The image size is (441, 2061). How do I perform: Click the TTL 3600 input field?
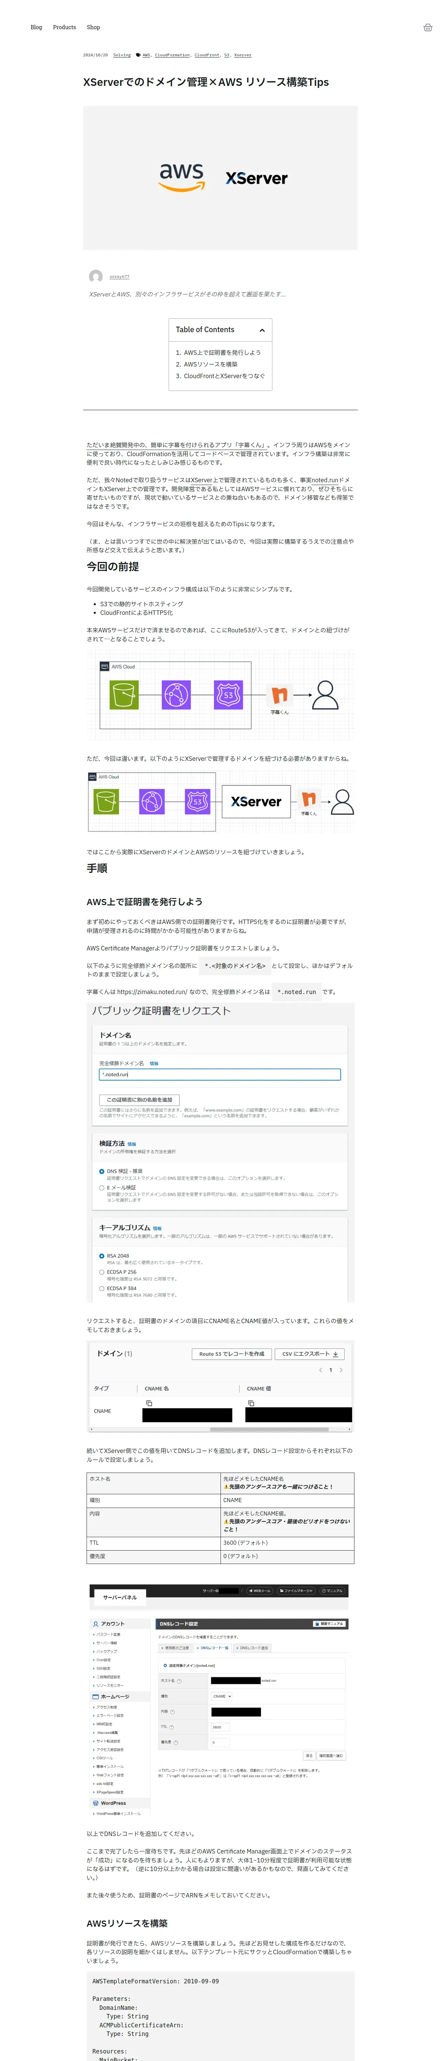[x=222, y=1727]
